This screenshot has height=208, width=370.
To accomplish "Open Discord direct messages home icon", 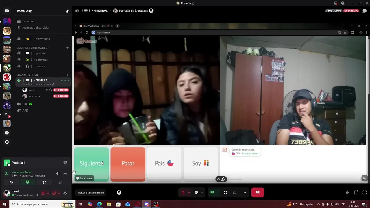I will coord(7,11).
